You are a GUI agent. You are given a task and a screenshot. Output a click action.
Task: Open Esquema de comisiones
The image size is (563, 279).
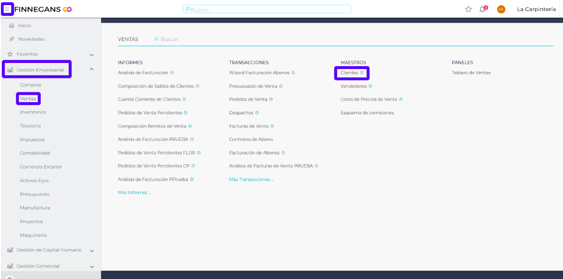(x=367, y=113)
